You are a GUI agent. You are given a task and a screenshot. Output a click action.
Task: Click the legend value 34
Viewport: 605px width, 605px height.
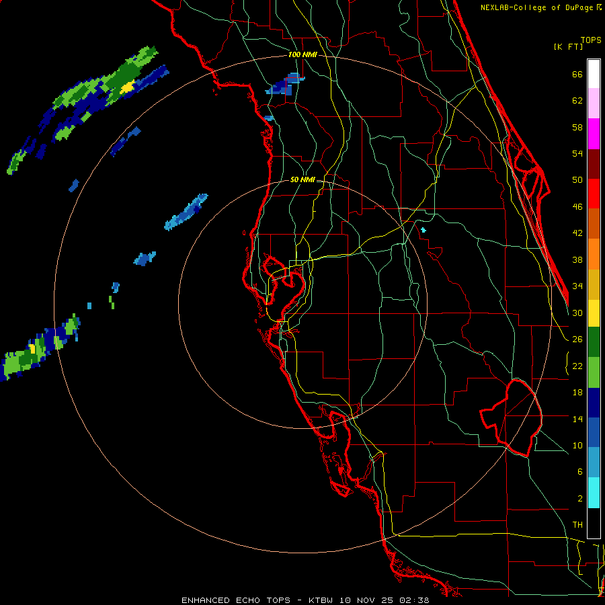pos(577,286)
